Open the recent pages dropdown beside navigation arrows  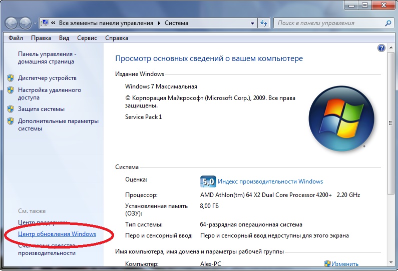(35, 23)
